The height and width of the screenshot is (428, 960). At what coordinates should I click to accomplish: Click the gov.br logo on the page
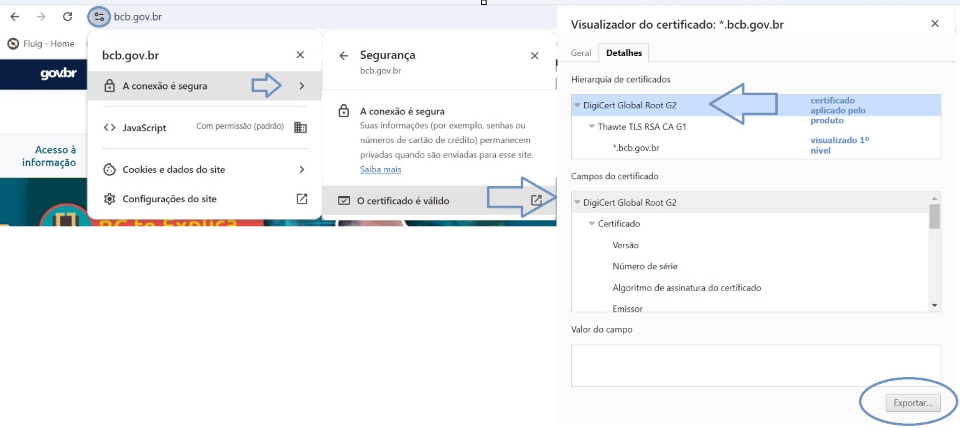58,73
